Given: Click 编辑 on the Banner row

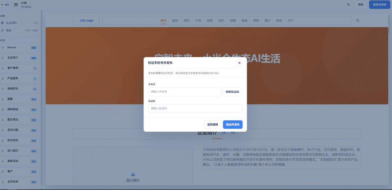Looking at the screenshot, I should coord(33,48).
